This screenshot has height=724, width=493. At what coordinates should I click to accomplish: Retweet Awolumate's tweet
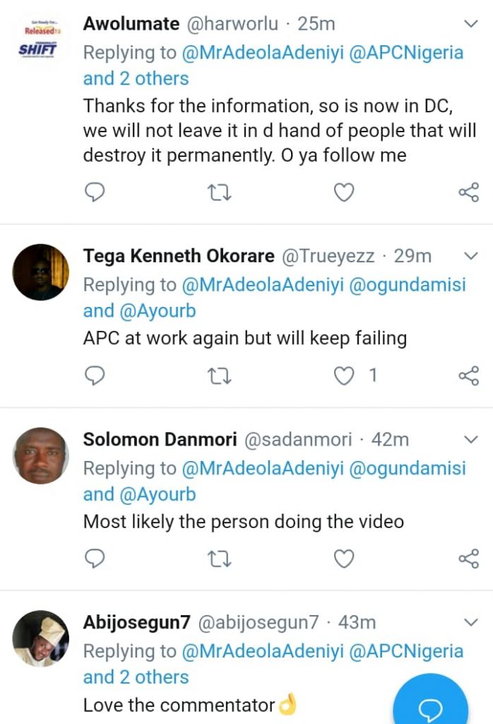point(219,192)
